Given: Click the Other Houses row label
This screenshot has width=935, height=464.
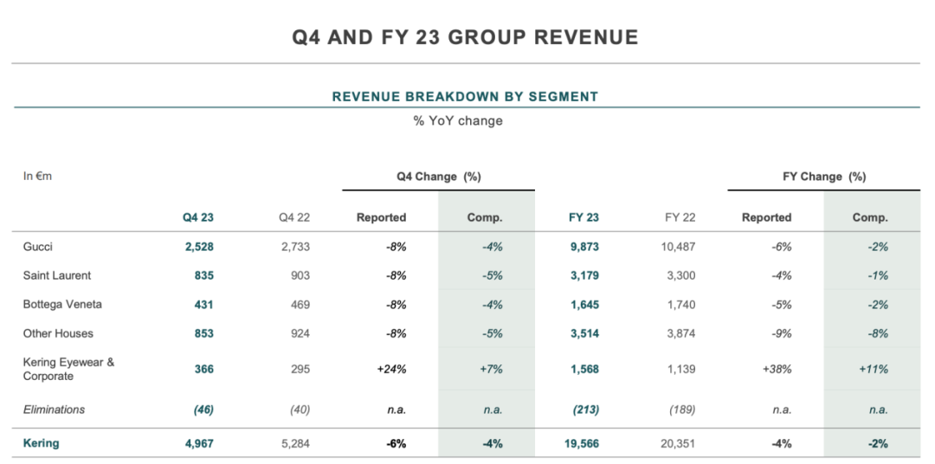Looking at the screenshot, I should point(58,333).
